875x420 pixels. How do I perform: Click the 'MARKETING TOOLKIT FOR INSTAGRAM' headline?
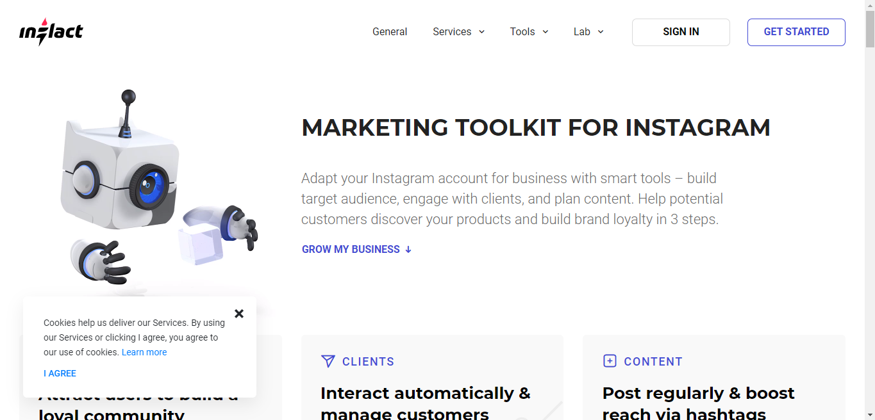click(x=536, y=127)
